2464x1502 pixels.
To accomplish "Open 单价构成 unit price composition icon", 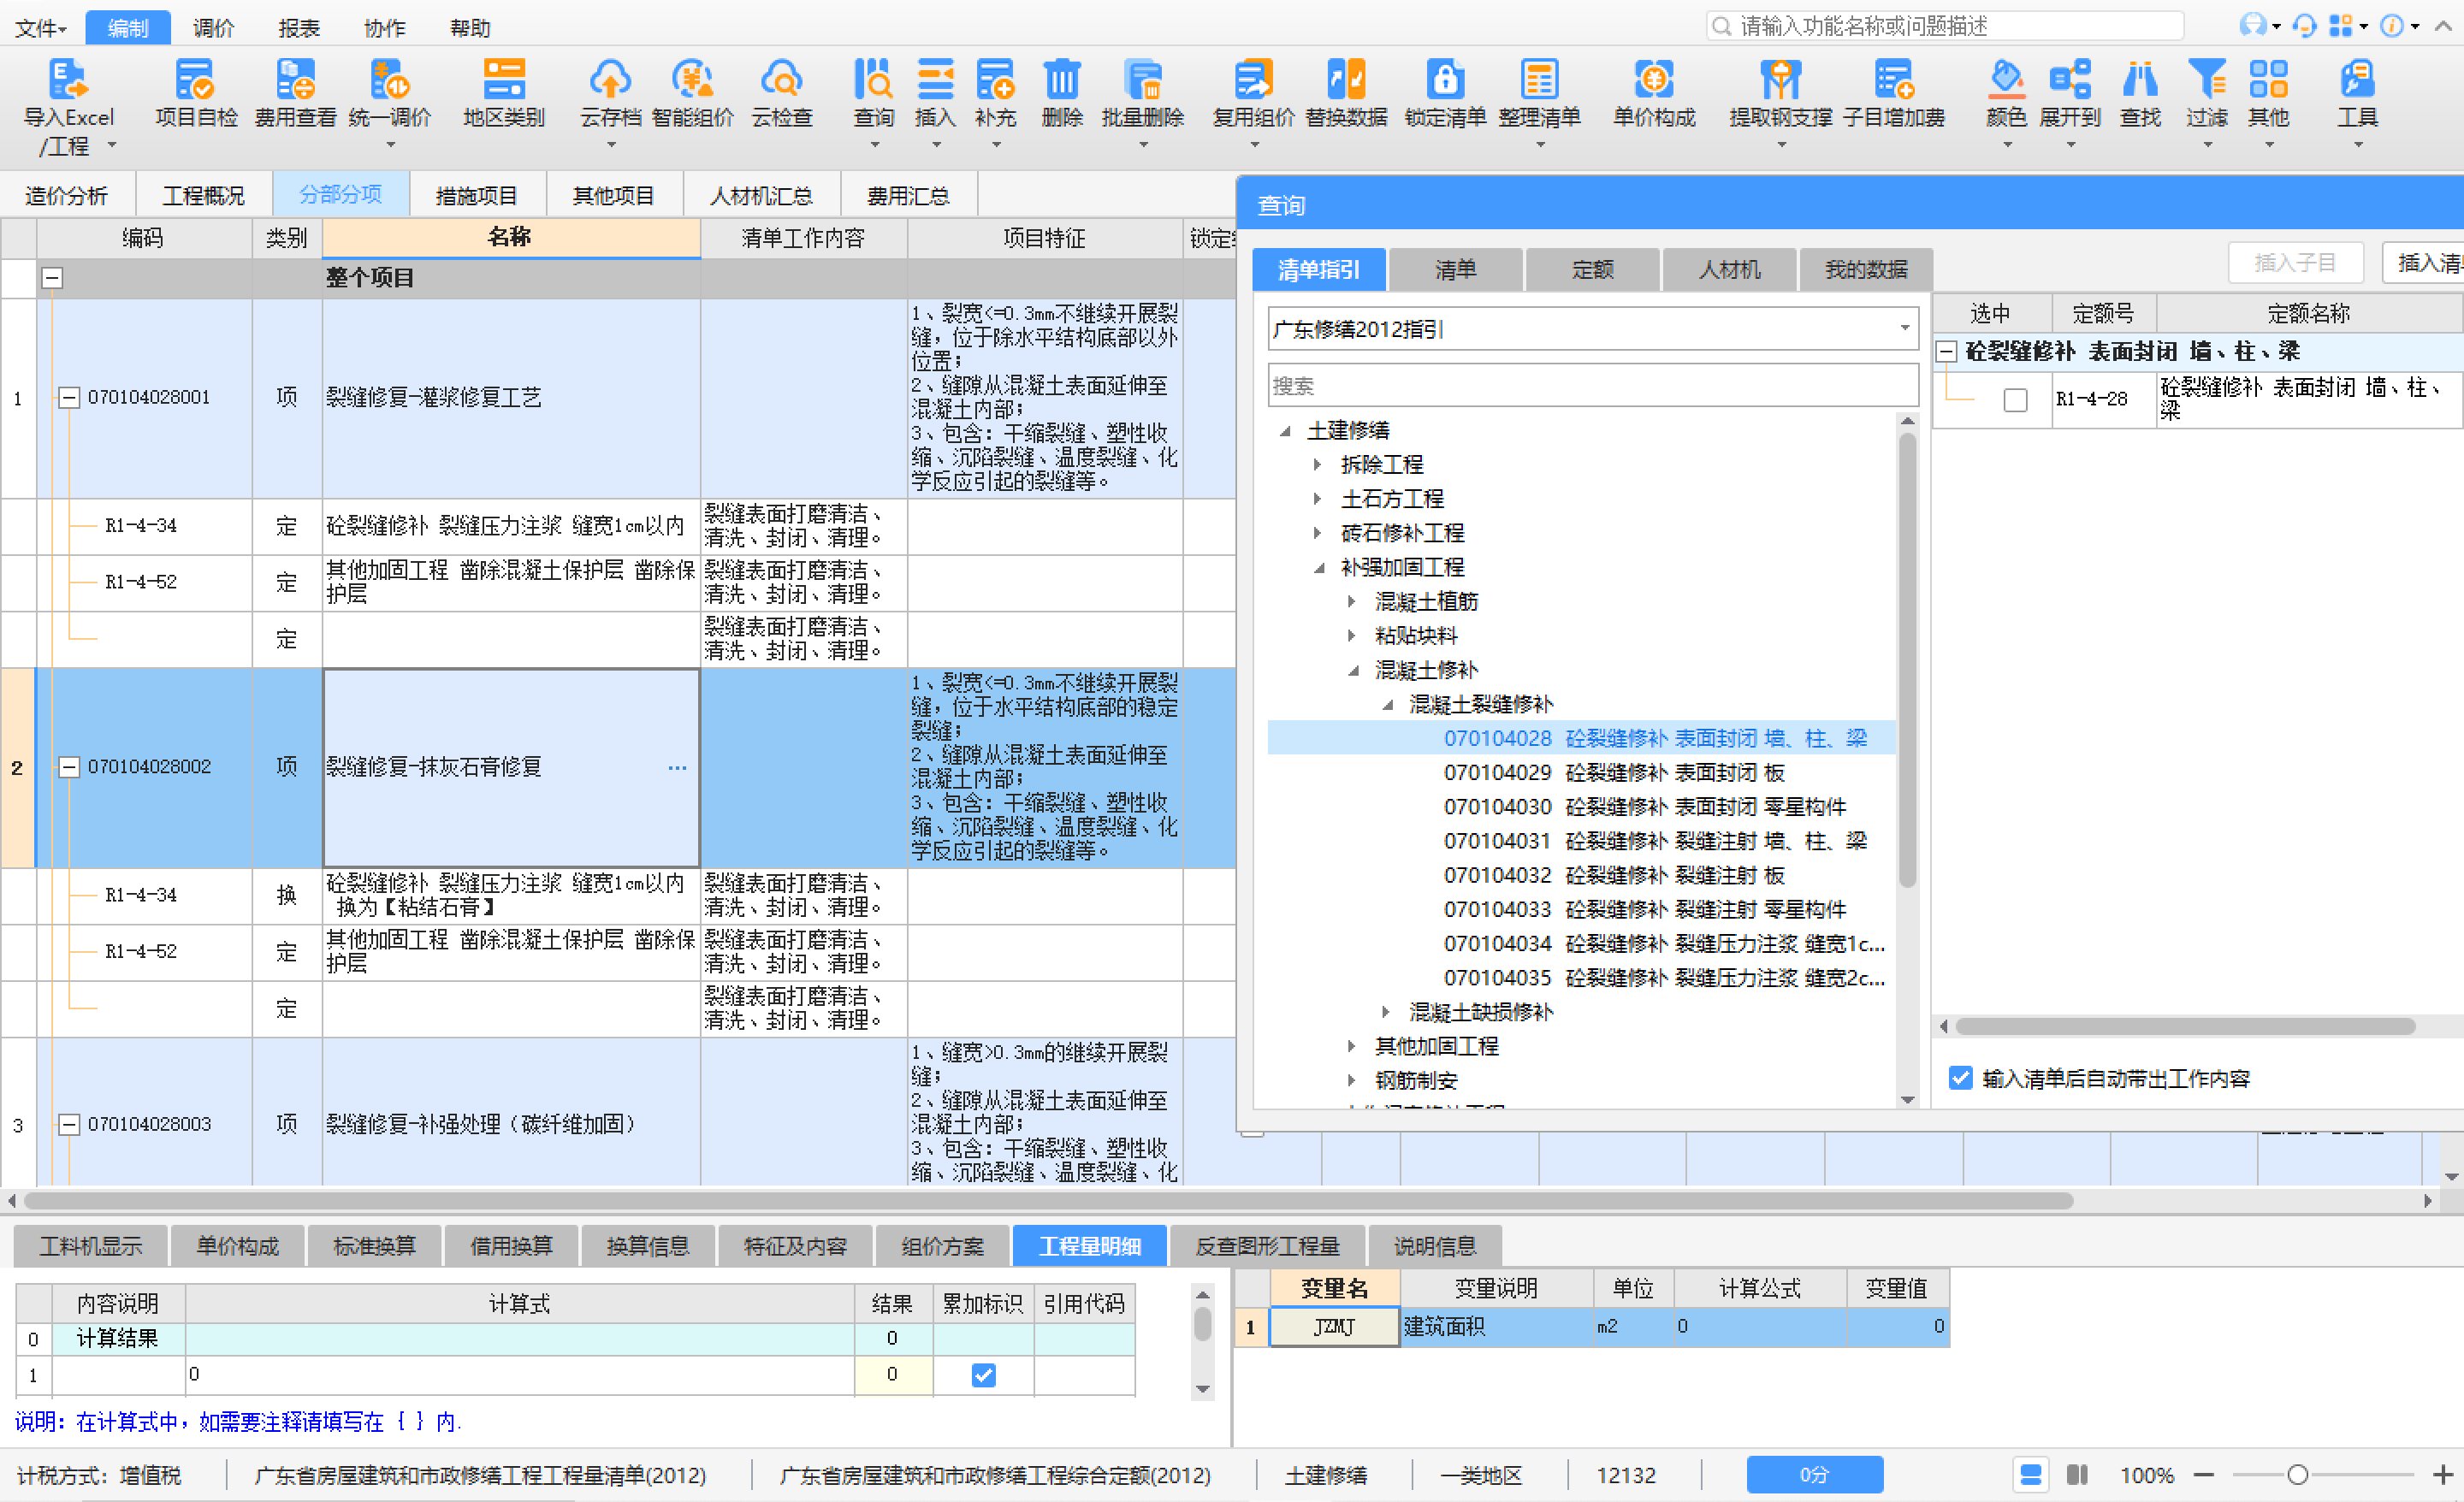I will [x=1654, y=79].
